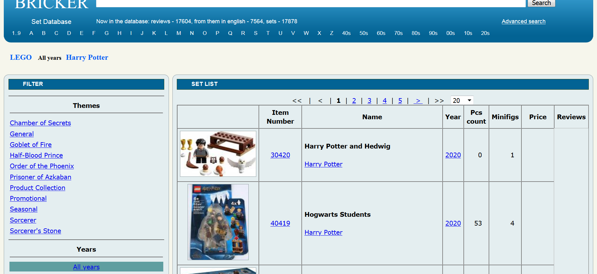Browse sets from the 90s

click(x=433, y=33)
